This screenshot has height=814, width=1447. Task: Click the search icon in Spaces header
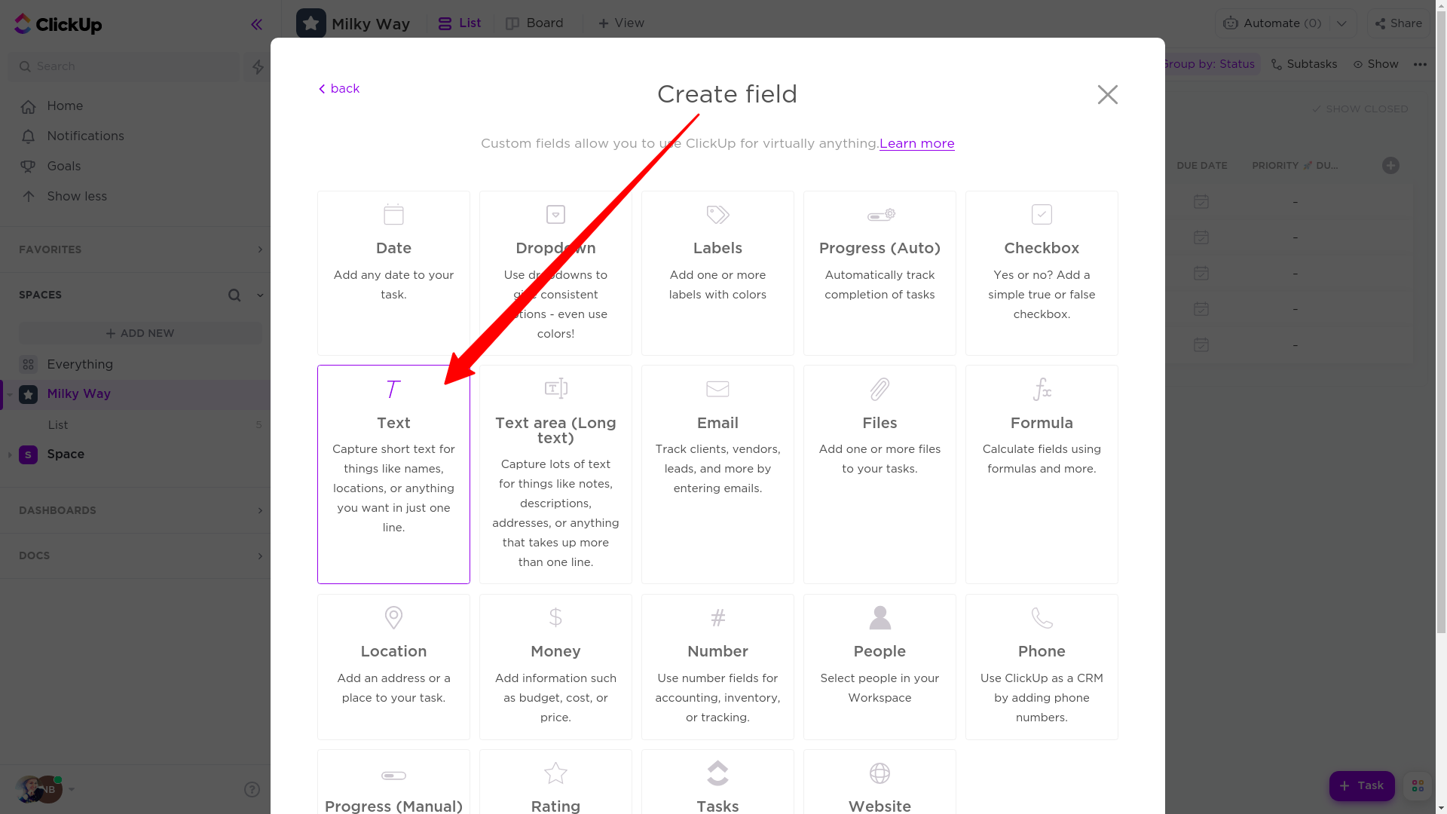click(x=234, y=295)
